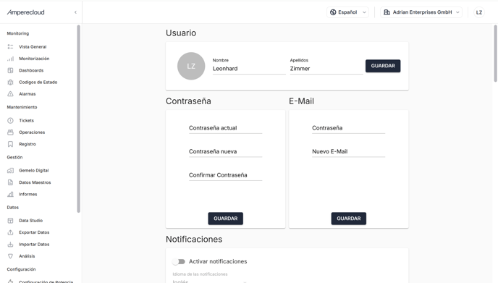Click the Importar Datos download icon
The image size is (498, 283).
pos(10,244)
